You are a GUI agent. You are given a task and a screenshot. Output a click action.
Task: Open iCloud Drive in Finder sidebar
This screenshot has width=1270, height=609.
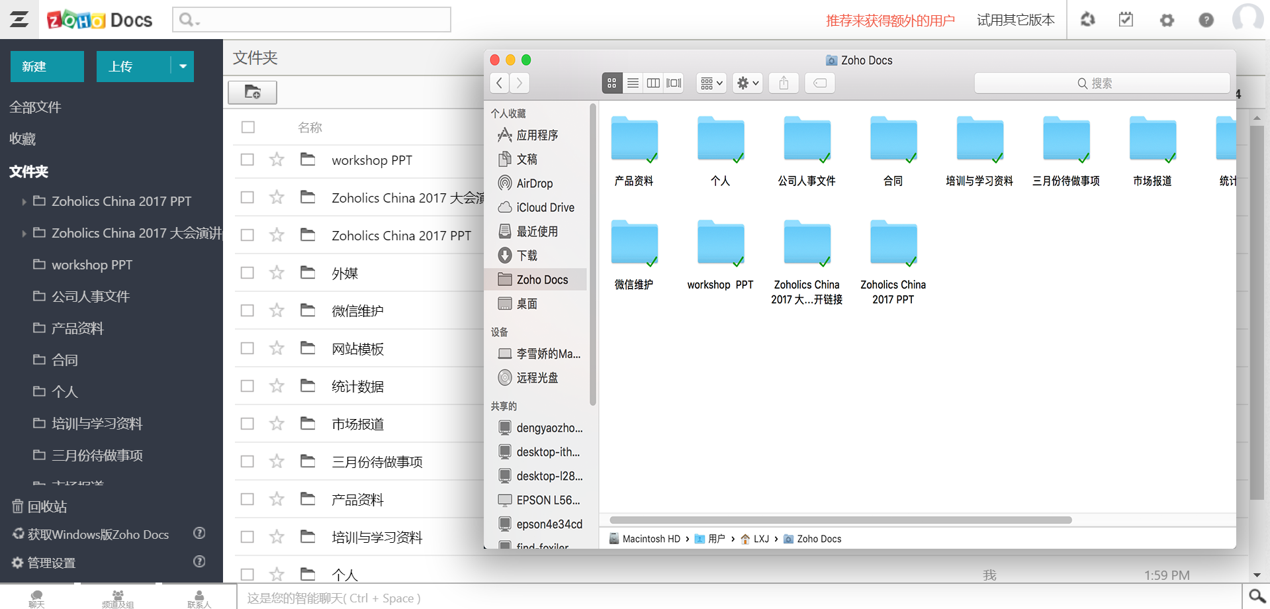tap(536, 207)
